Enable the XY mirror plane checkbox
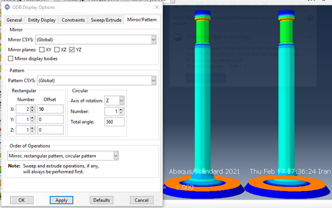The width and height of the screenshot is (332, 208). (42, 50)
